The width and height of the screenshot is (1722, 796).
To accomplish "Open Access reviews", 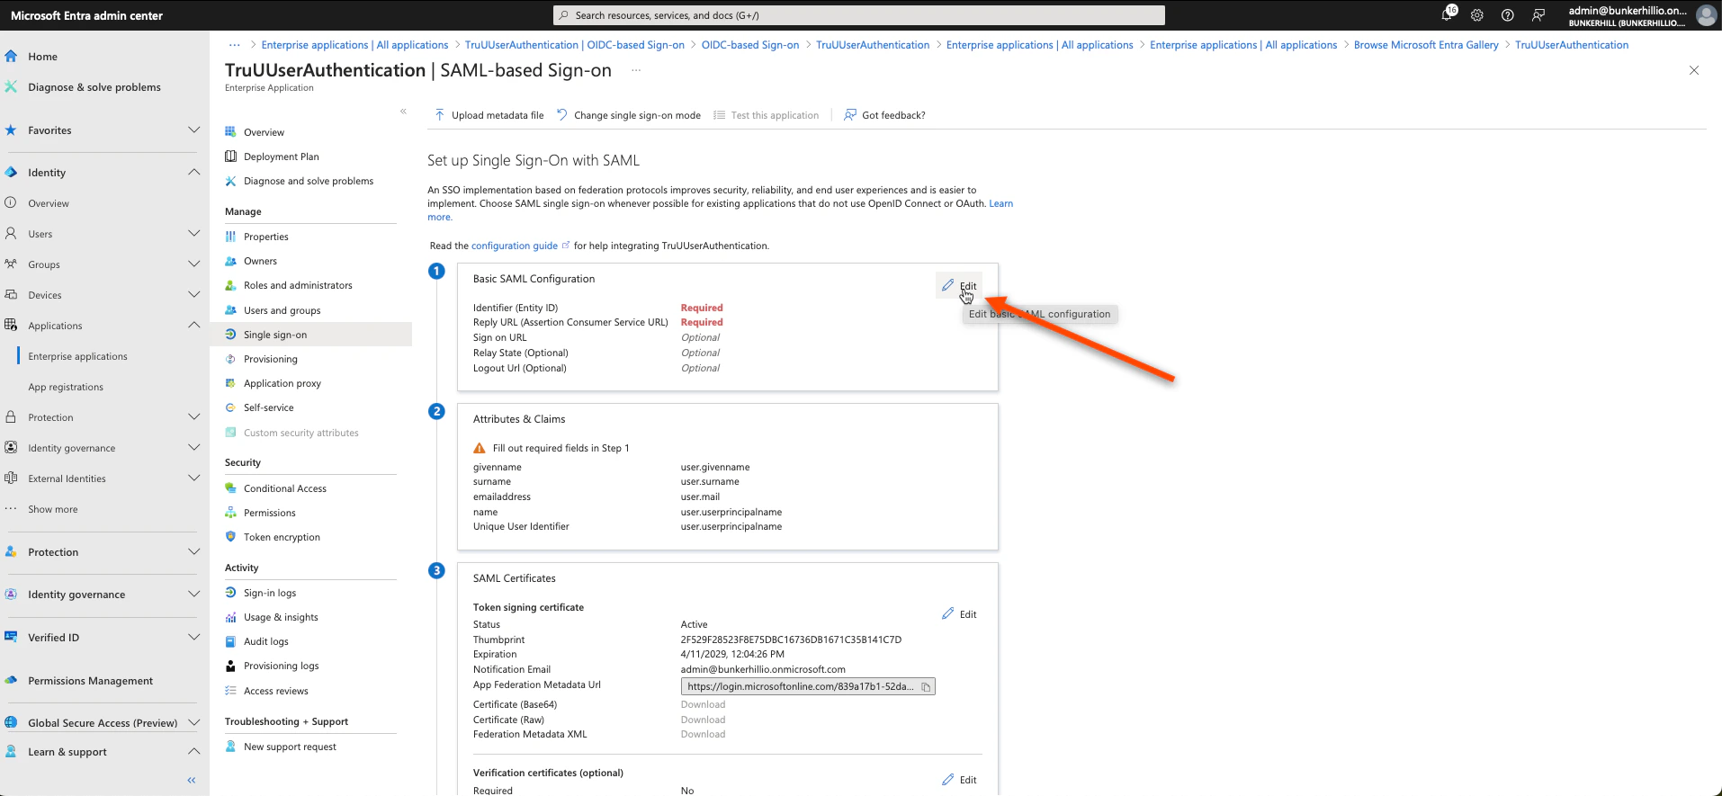I will (x=275, y=691).
